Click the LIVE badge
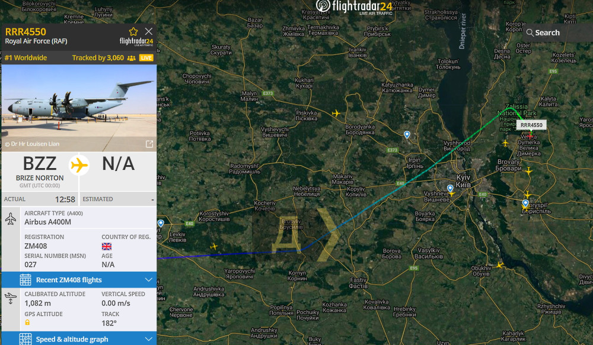The height and width of the screenshot is (345, 593). pyautogui.click(x=146, y=58)
